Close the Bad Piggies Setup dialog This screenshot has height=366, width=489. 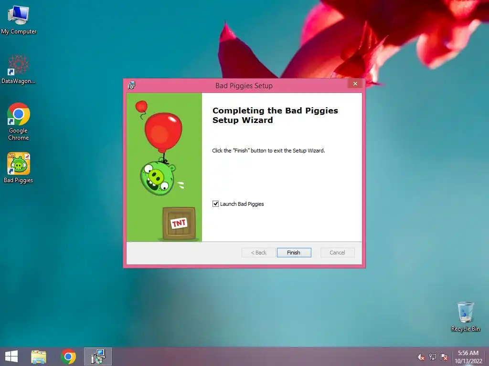[x=355, y=83]
